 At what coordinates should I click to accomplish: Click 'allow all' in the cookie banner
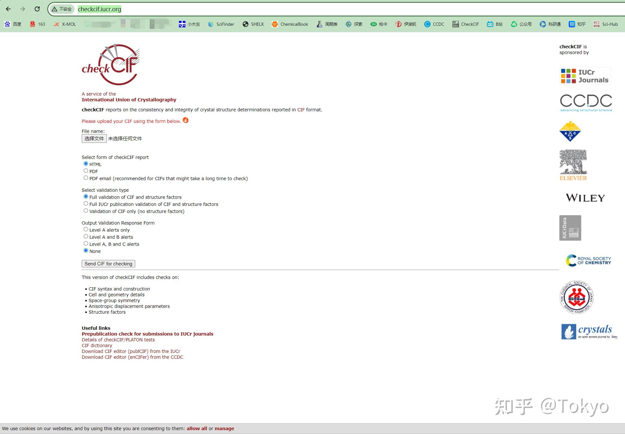tap(197, 429)
